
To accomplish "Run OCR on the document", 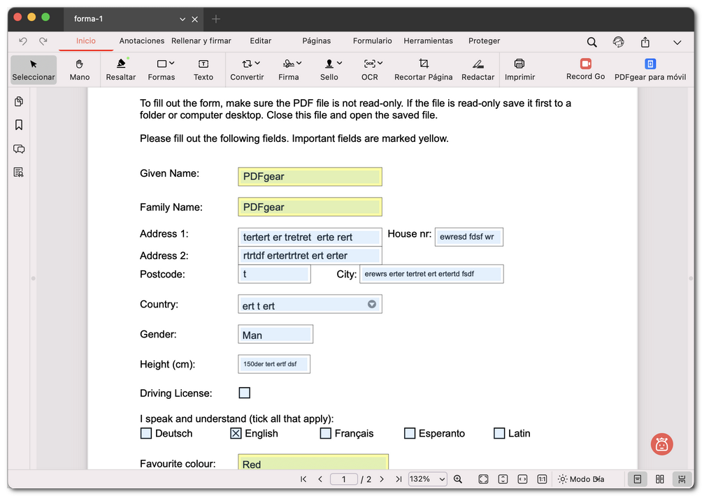I will tap(369, 69).
